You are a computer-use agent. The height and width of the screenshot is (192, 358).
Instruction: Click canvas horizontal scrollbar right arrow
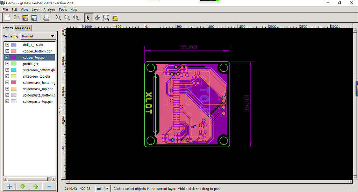pyautogui.click(x=351, y=182)
